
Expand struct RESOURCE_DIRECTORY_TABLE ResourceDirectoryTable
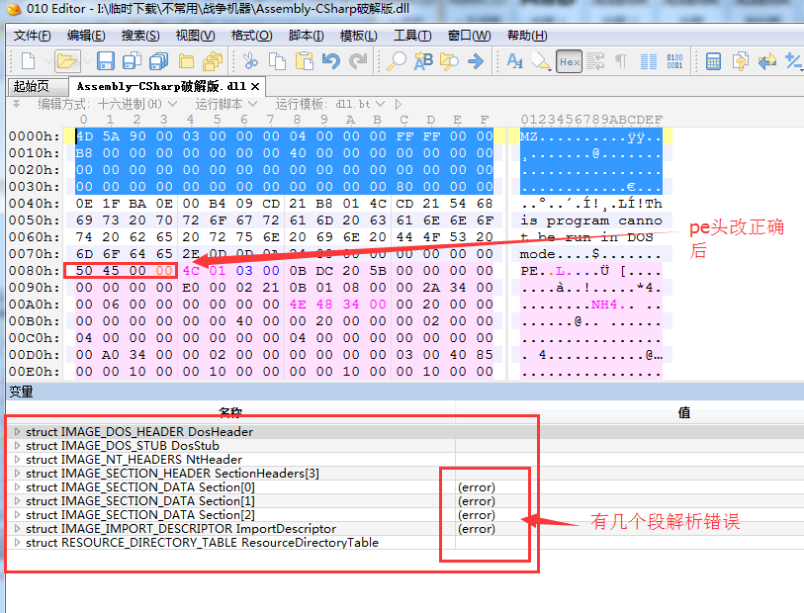(17, 542)
